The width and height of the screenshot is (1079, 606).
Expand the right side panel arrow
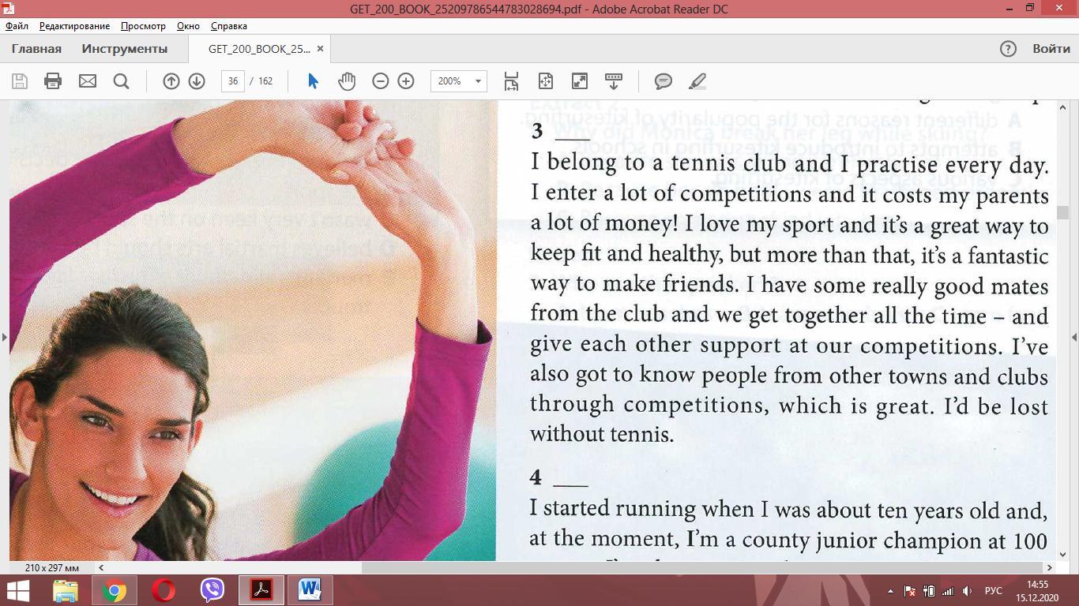click(1073, 337)
